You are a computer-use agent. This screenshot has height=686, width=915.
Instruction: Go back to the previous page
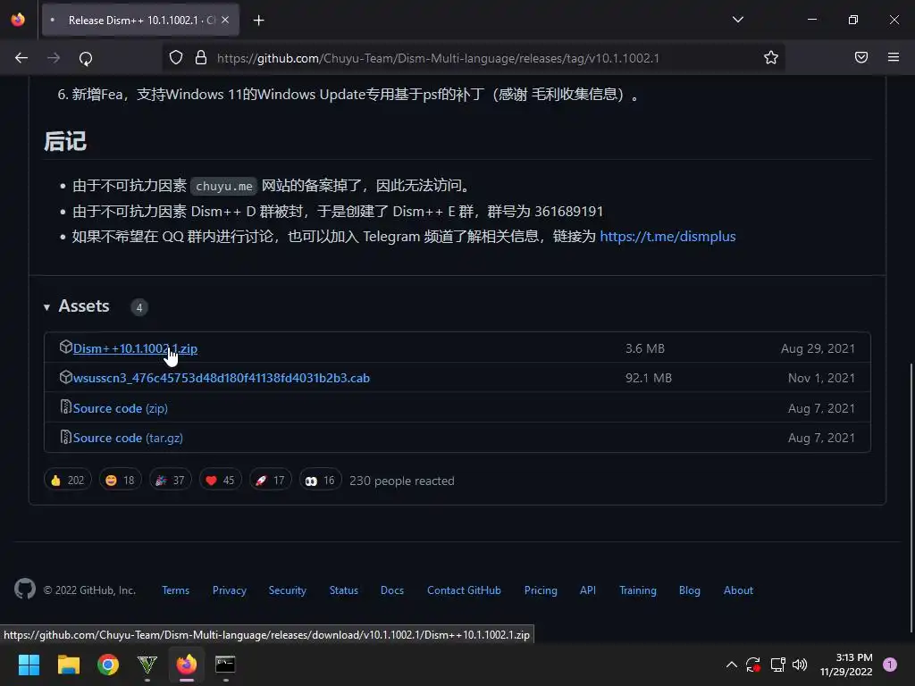pyautogui.click(x=21, y=58)
